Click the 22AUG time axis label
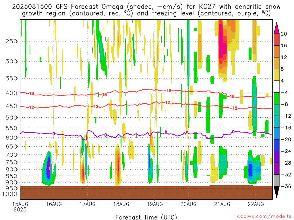Screen dimensions: 294x220 coord(256,204)
